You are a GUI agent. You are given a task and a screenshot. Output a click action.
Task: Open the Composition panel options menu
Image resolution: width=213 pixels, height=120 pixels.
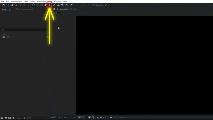pos(75,9)
